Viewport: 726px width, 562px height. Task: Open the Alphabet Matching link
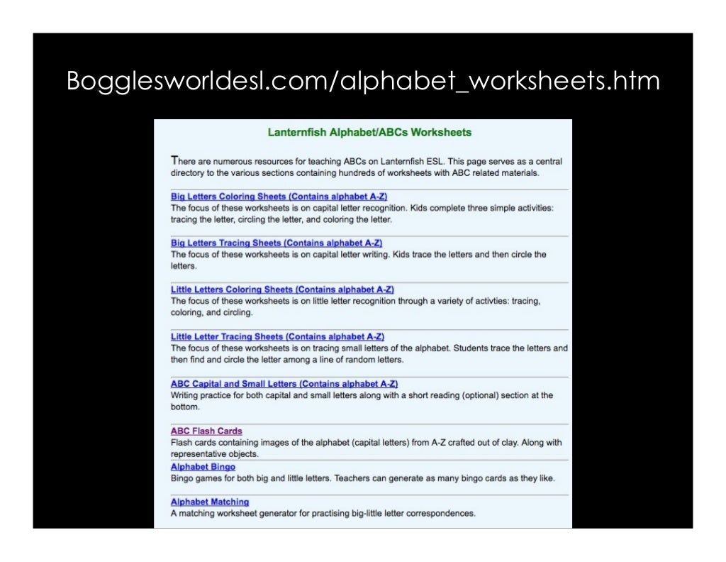(x=210, y=502)
